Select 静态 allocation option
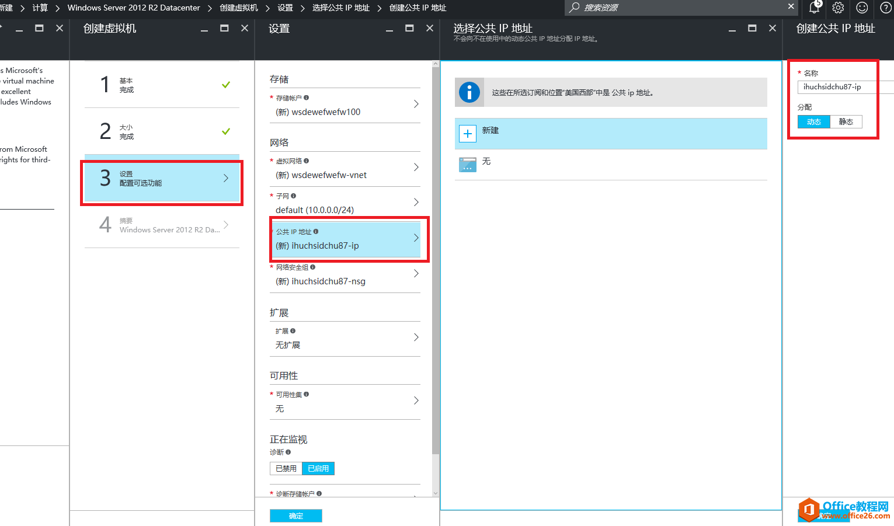894x526 pixels. click(846, 122)
